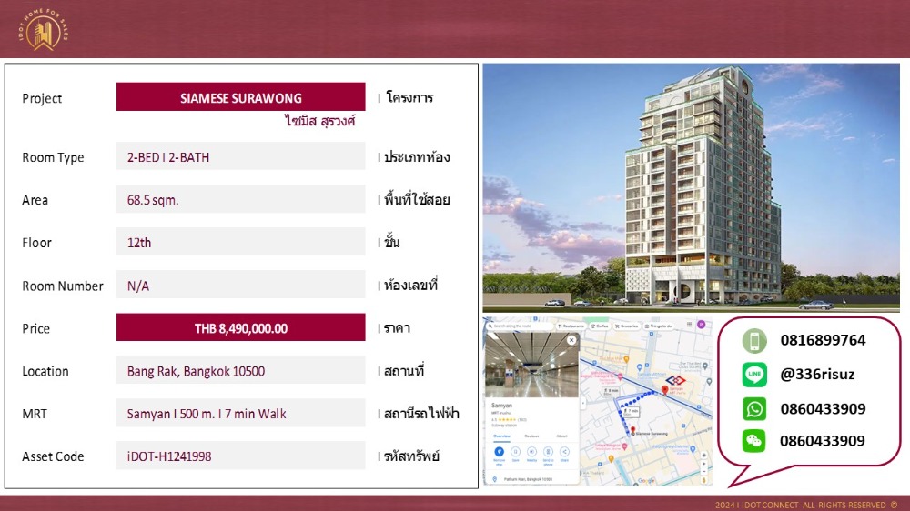910x511 pixels.
Task: Click the WeChat number 0860433909
Action: pyautogui.click(x=823, y=441)
